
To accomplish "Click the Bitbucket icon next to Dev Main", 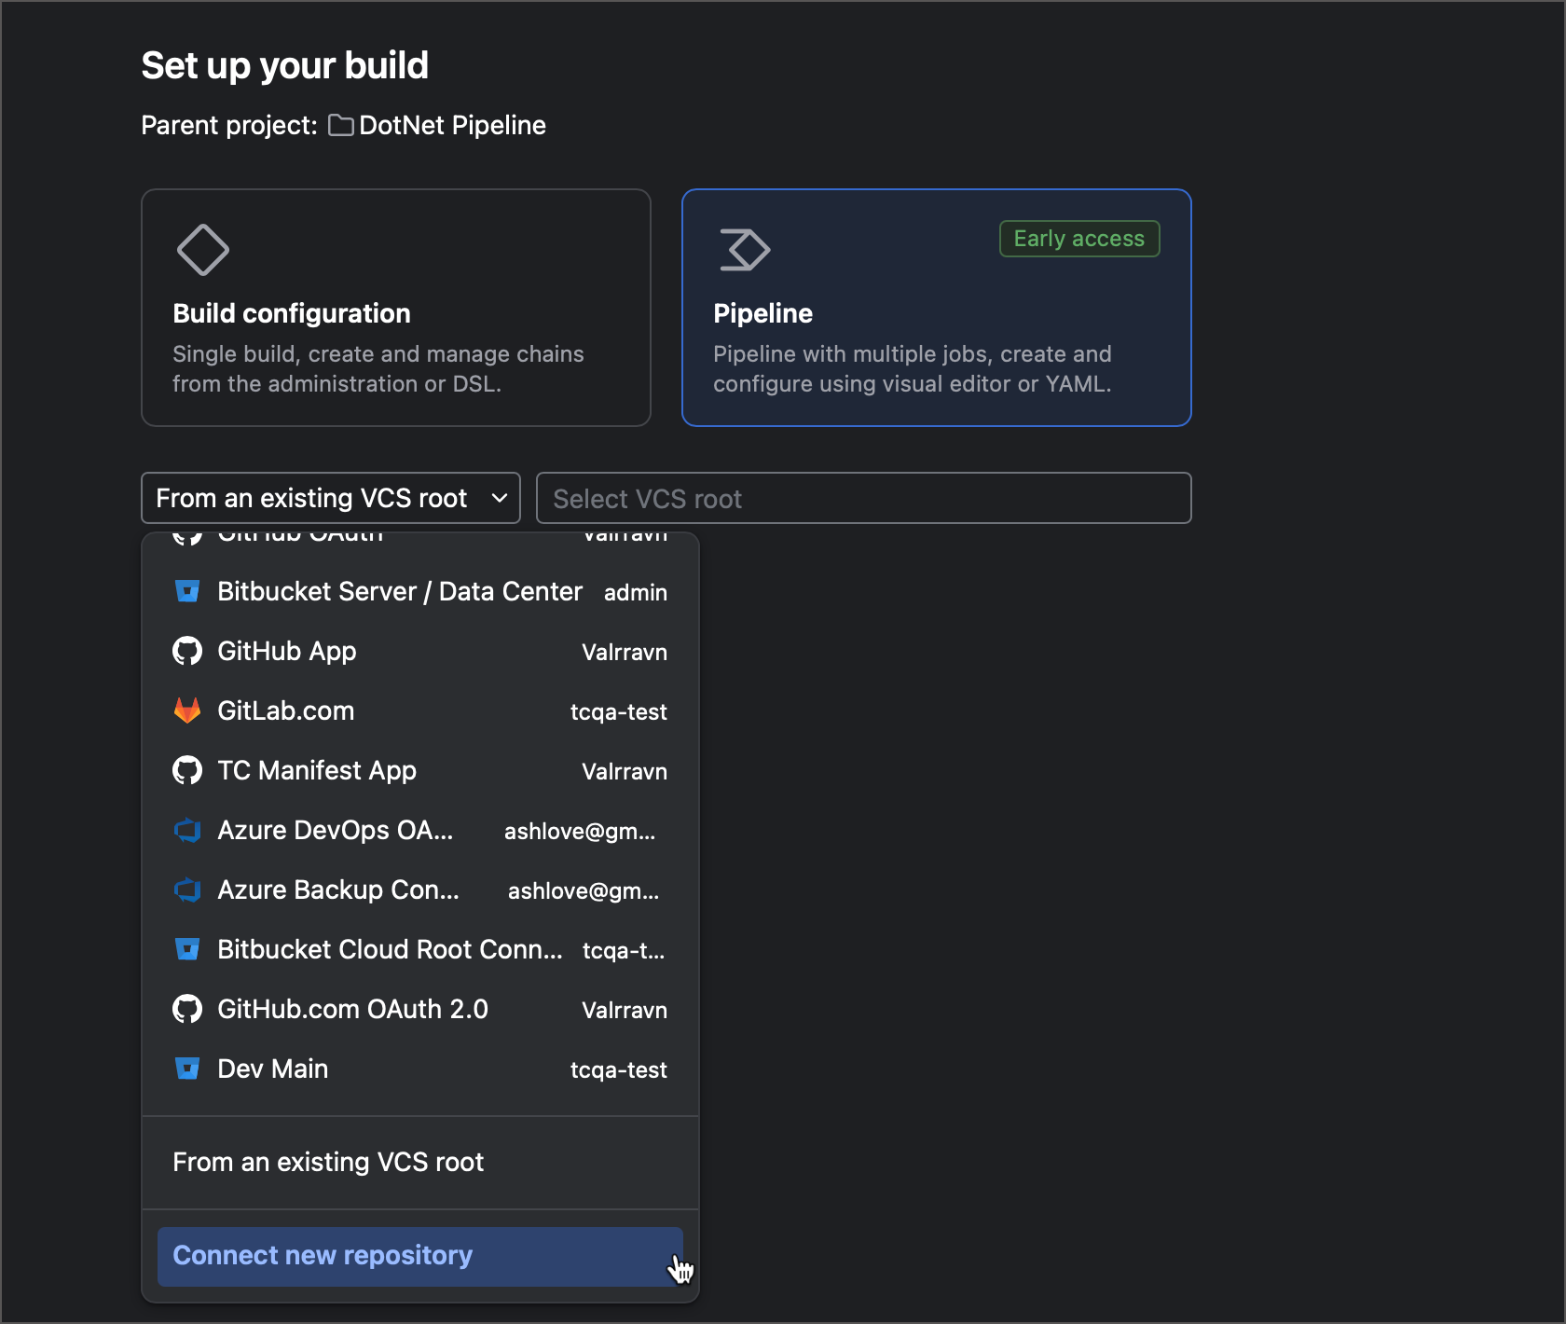I will 187,1069.
